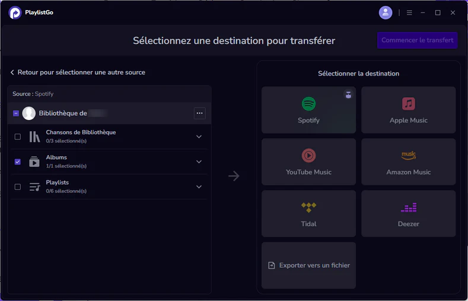The width and height of the screenshot is (468, 301).
Task: Click 'Sélectionnez une destination pour transférer' title
Action: click(234, 40)
